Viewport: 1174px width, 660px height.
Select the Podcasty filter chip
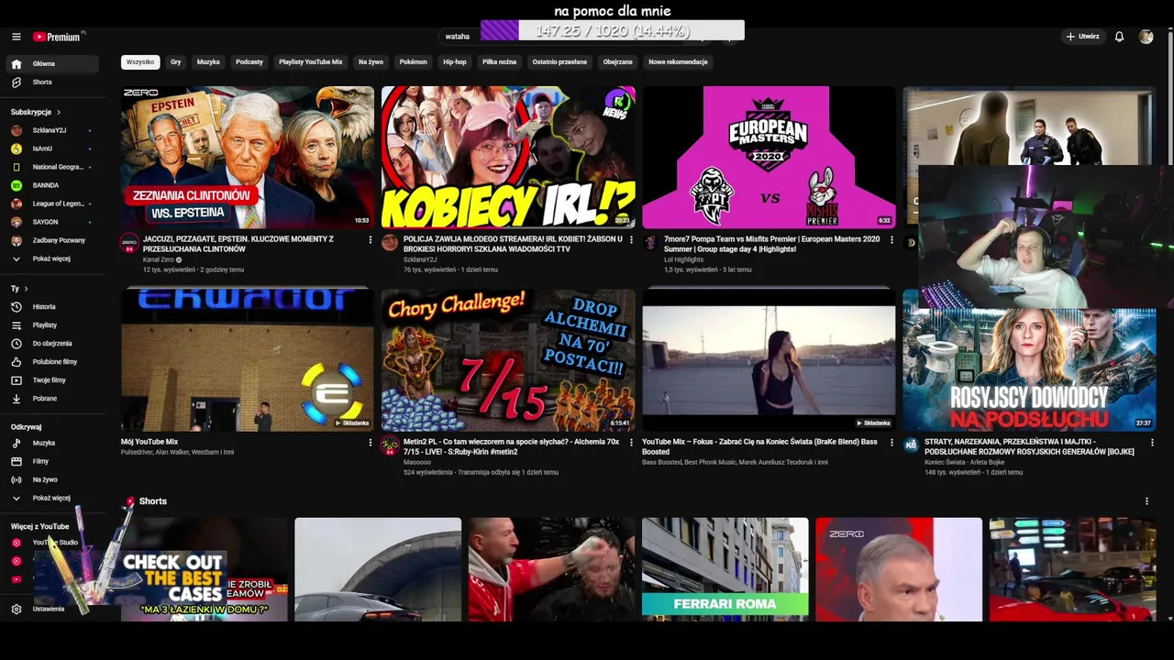249,62
